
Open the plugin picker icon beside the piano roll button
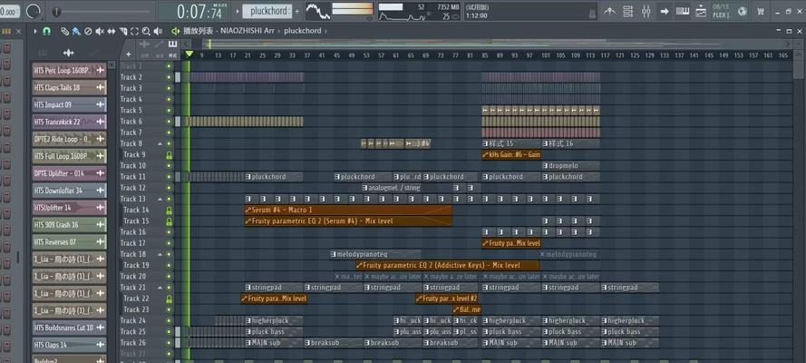(700, 11)
